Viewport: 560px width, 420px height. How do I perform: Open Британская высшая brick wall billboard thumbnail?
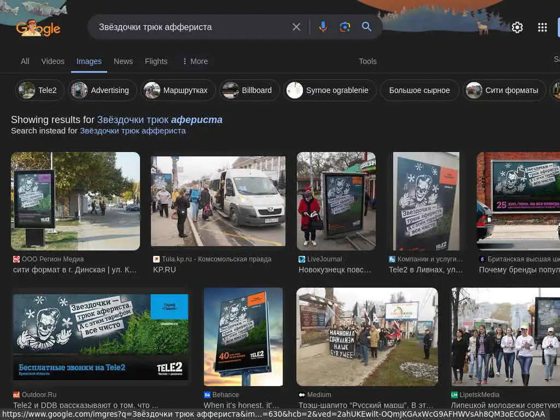518,201
